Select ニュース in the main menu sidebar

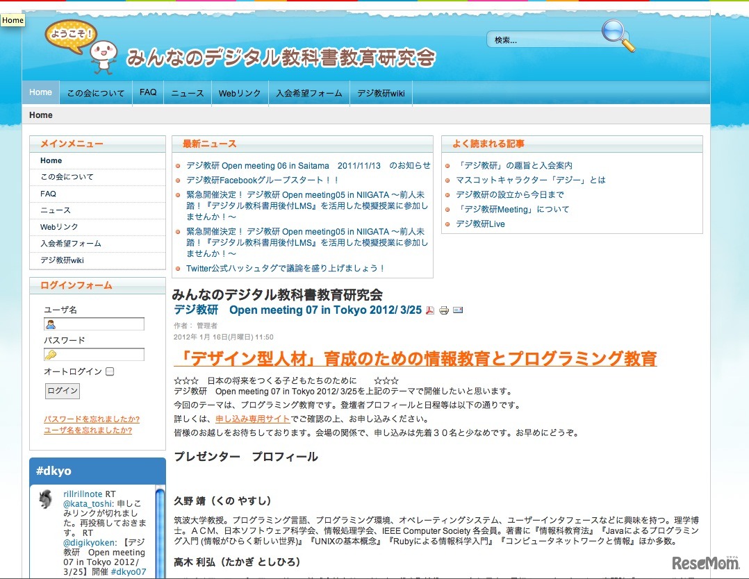pyautogui.click(x=57, y=210)
